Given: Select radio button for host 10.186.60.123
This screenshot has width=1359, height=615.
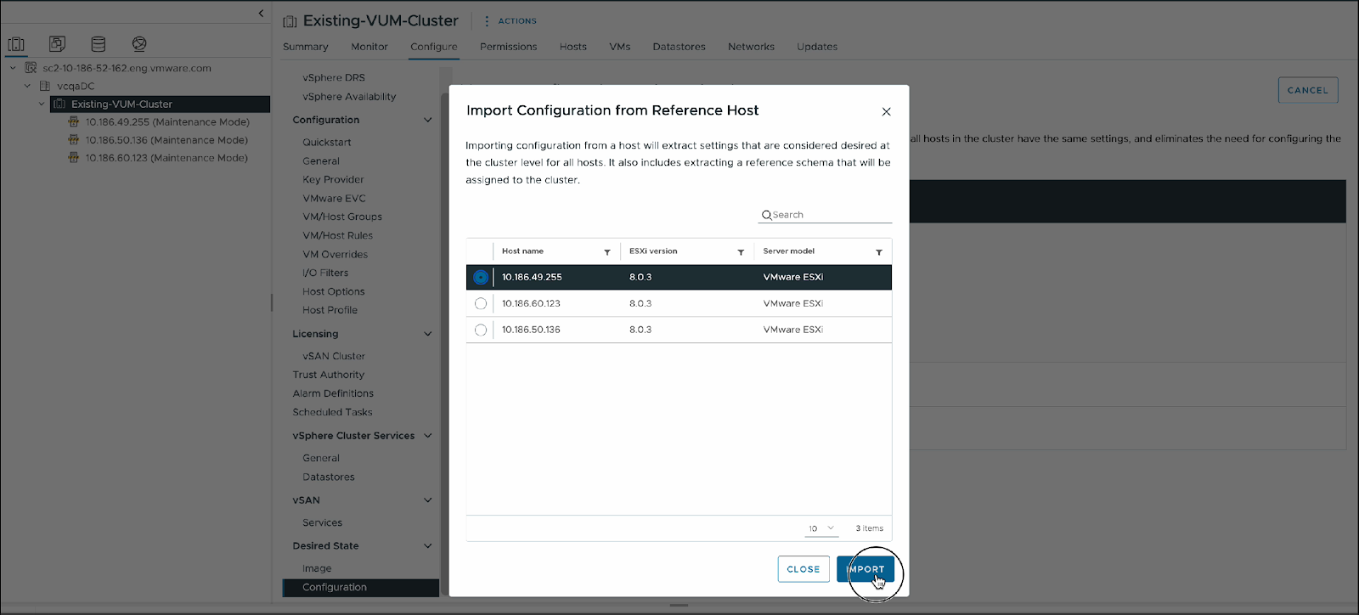Looking at the screenshot, I should 481,303.
